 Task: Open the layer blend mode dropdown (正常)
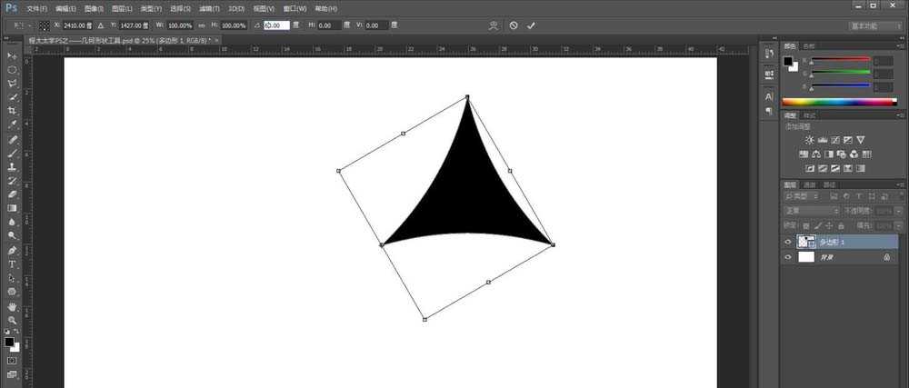point(811,211)
